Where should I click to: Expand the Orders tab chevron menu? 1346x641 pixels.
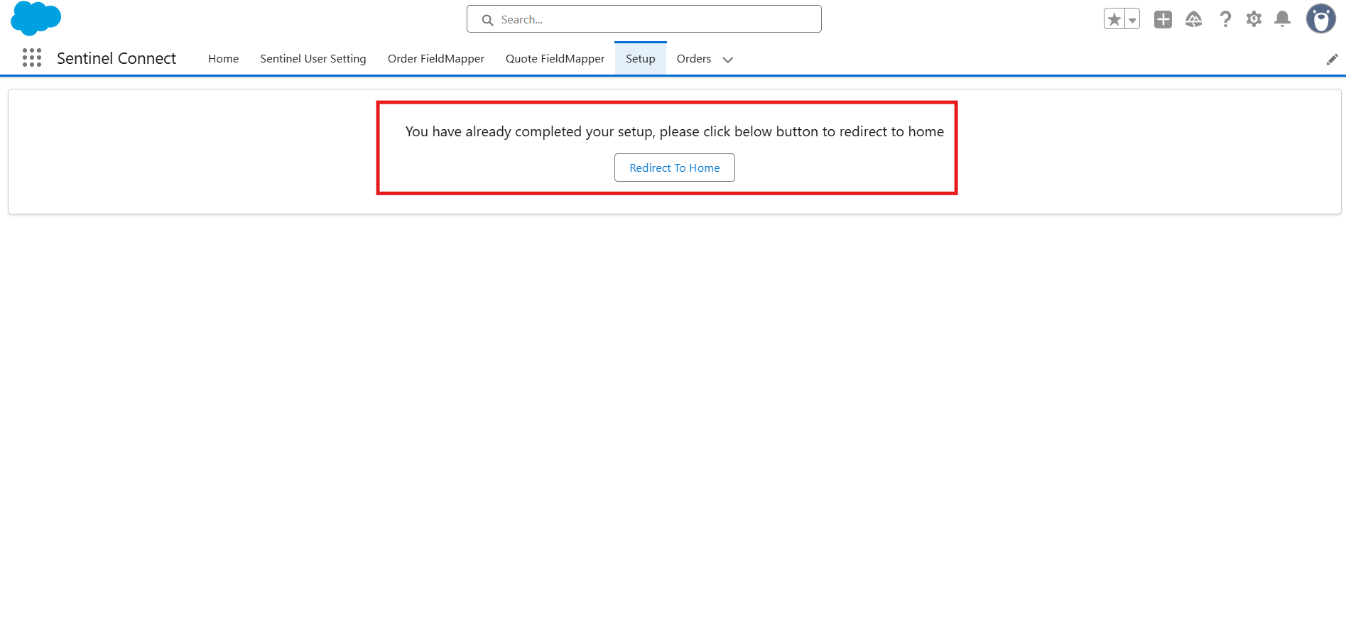pyautogui.click(x=728, y=60)
